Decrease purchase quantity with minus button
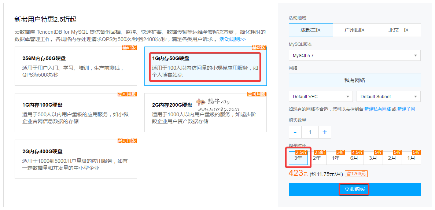The image size is (435, 210). pos(295,132)
